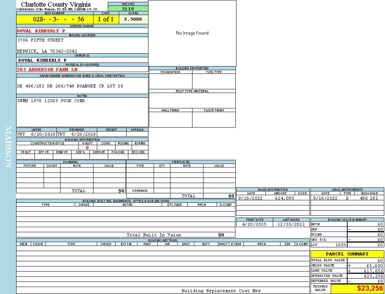Click the yellow PARCEL SUMMARY header
385x294 pixels.
[x=347, y=254]
